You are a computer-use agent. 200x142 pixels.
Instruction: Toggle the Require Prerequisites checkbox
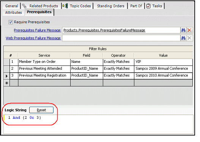tap(11, 22)
